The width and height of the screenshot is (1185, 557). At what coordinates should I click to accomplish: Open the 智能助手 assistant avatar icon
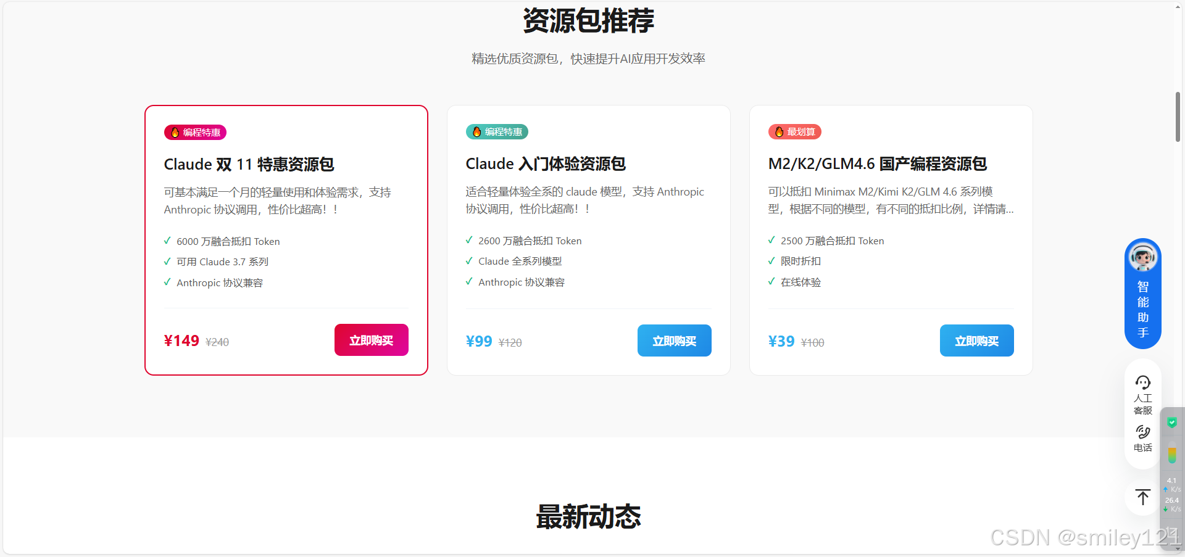pyautogui.click(x=1142, y=257)
